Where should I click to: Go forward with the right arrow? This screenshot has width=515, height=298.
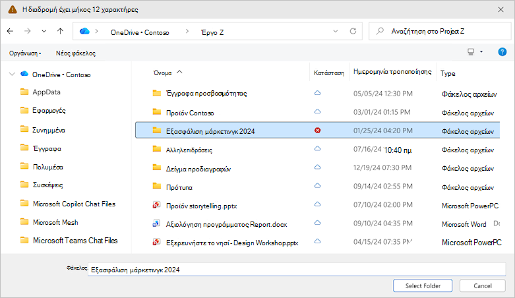(28, 31)
